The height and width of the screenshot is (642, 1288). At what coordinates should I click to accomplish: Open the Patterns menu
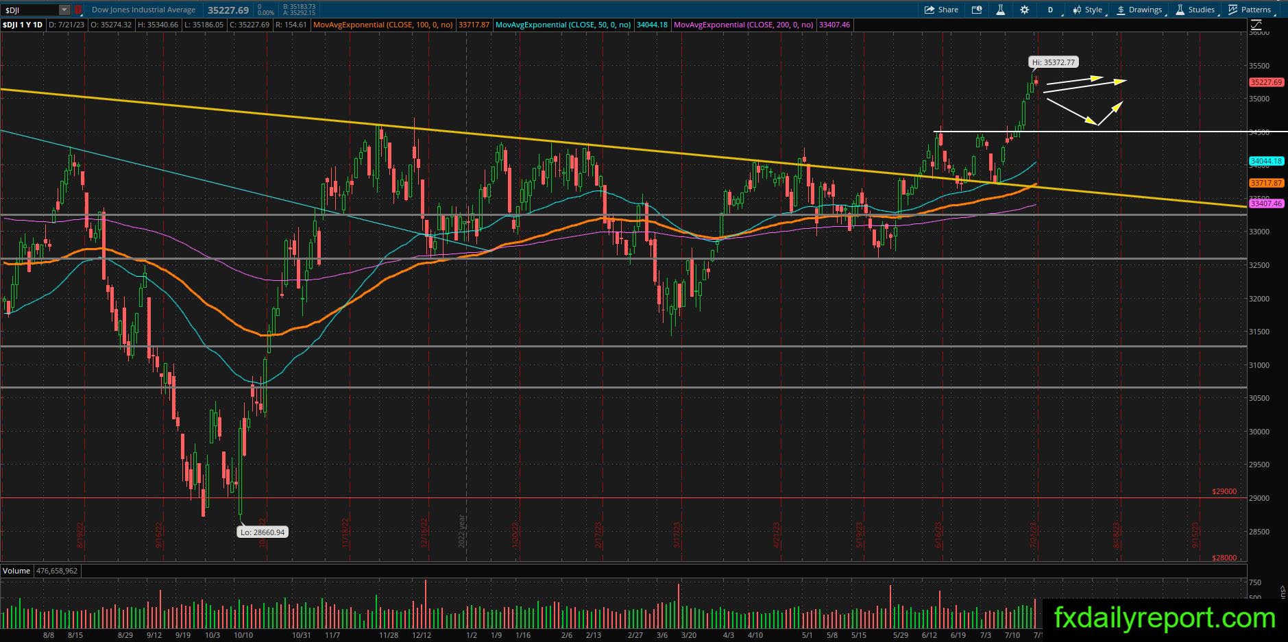pos(1250,10)
